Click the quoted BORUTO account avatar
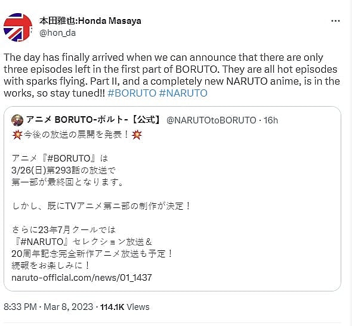 point(17,120)
